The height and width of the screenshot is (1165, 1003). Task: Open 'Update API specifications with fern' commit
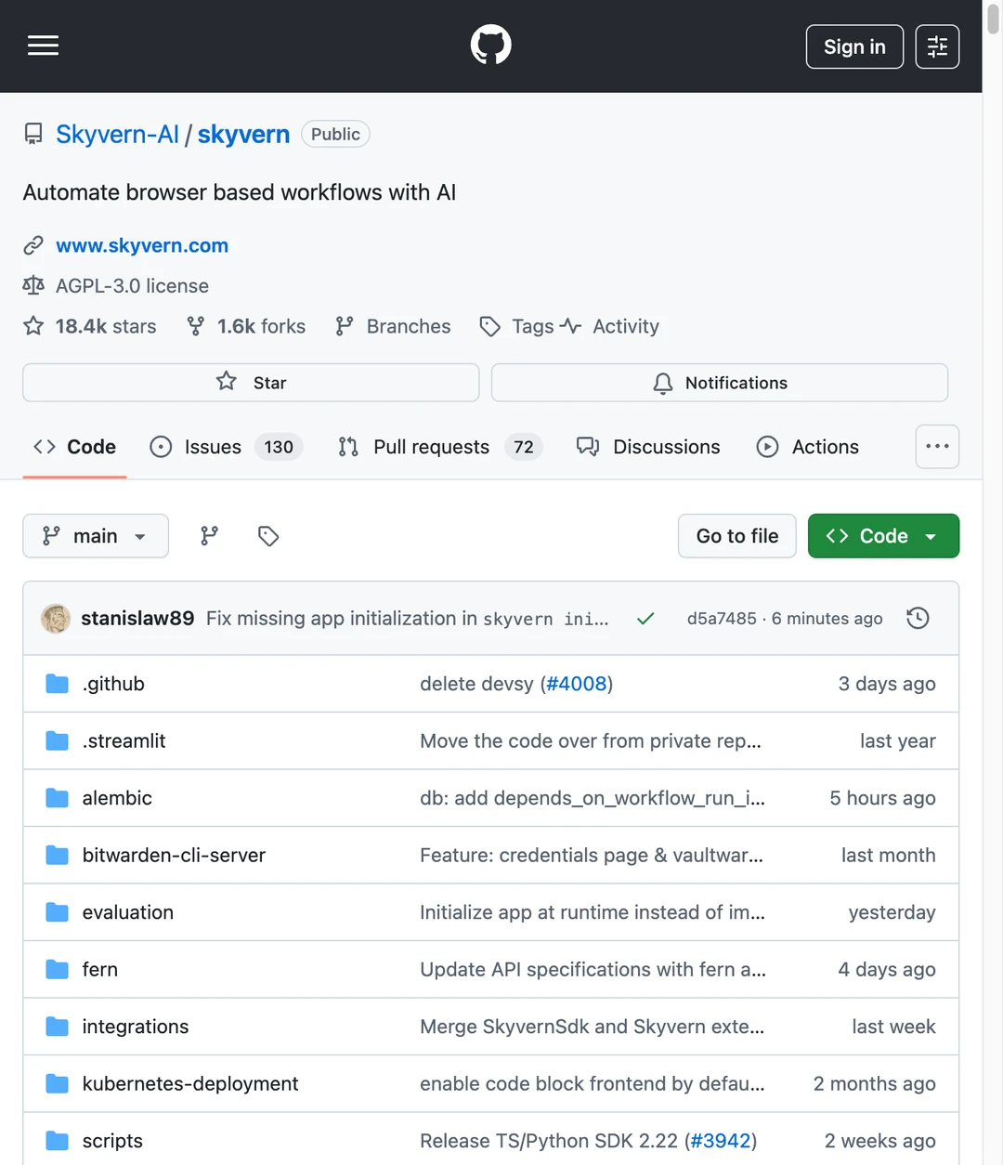(593, 969)
